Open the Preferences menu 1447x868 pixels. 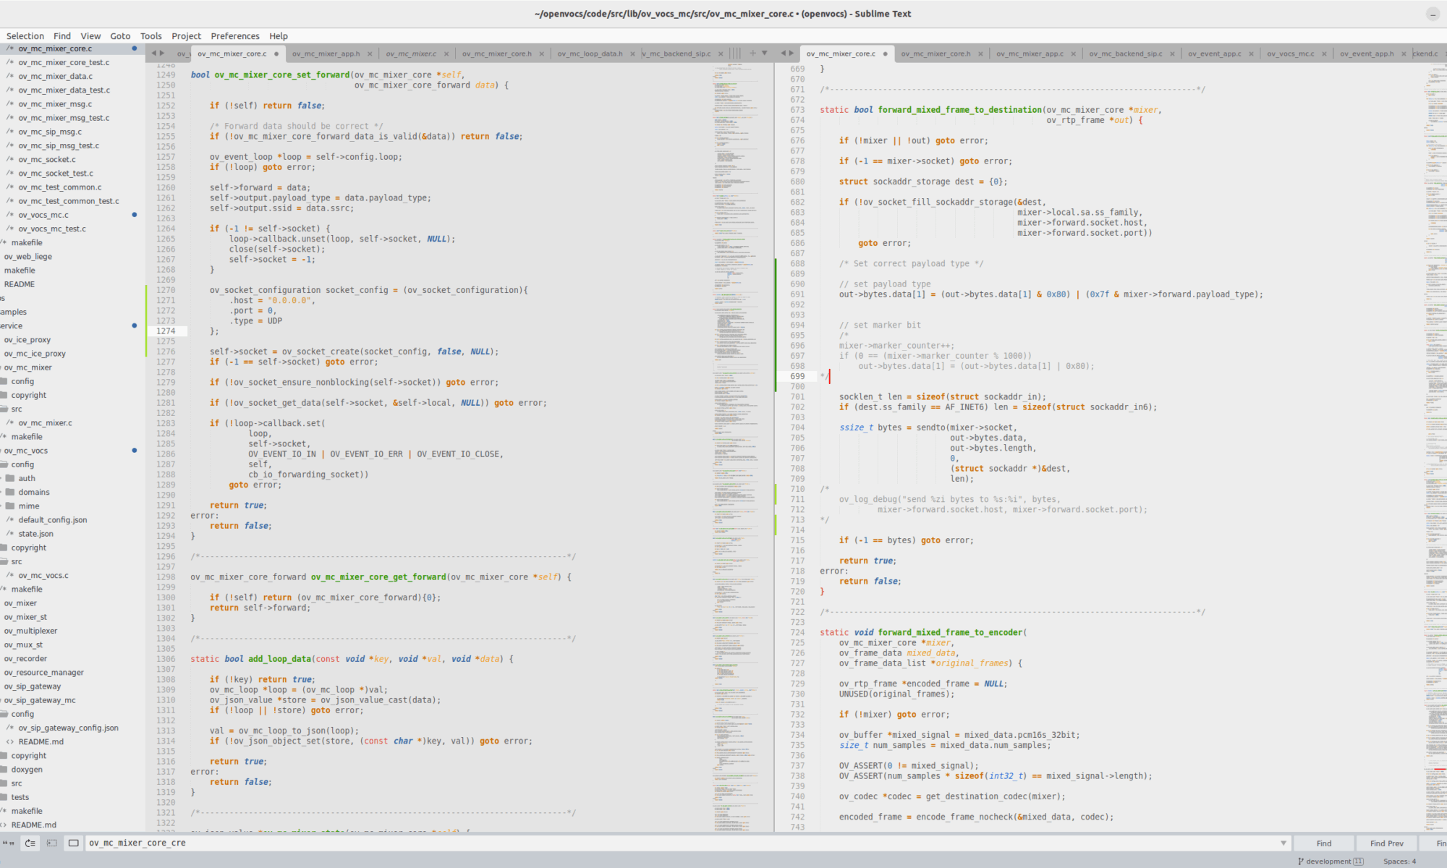pos(235,36)
